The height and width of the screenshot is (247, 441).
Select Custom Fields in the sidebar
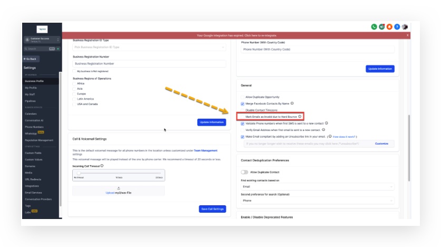click(33, 153)
